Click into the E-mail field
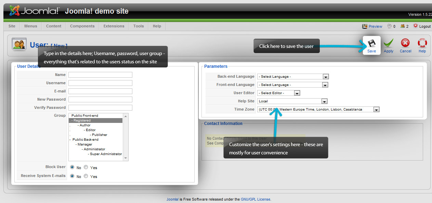The image size is (432, 203). [x=100, y=91]
